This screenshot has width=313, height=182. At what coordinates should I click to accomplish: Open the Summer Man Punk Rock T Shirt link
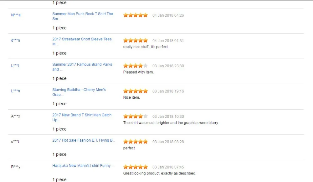[83, 16]
